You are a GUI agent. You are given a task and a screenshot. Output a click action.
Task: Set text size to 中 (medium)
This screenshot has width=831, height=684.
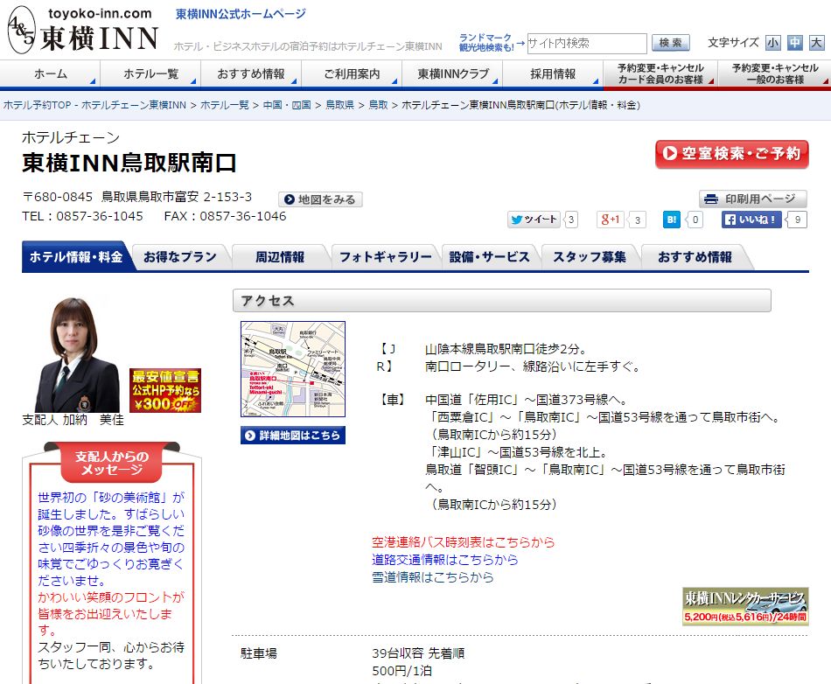[794, 43]
